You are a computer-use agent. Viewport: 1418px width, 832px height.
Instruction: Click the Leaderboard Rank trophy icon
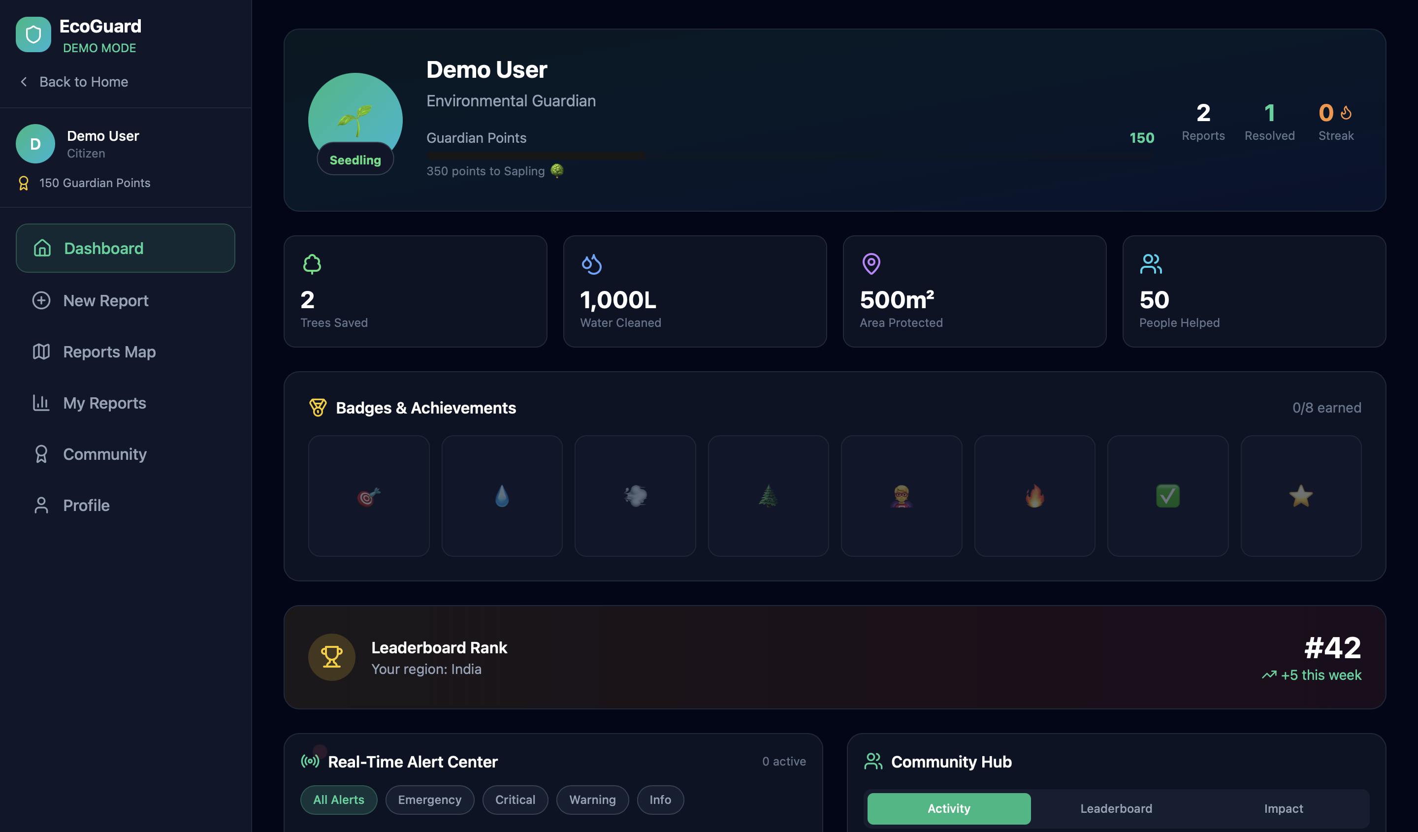331,656
